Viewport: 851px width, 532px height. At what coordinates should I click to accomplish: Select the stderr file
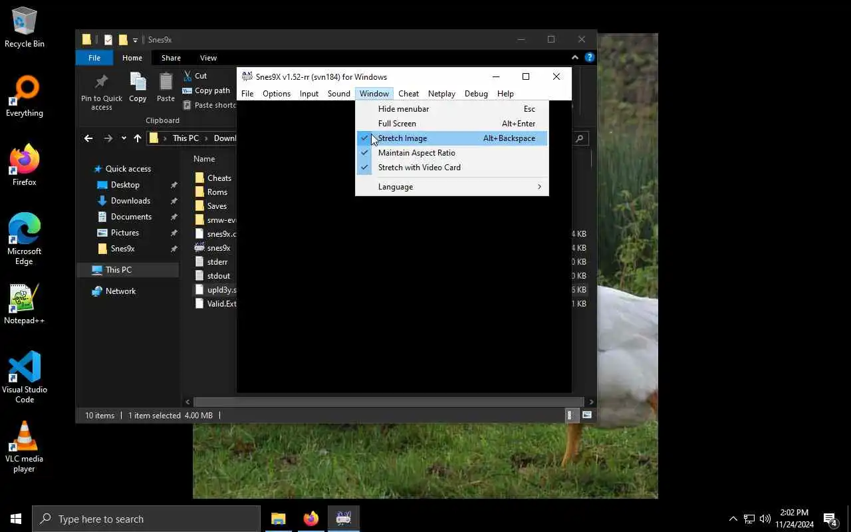pyautogui.click(x=212, y=262)
